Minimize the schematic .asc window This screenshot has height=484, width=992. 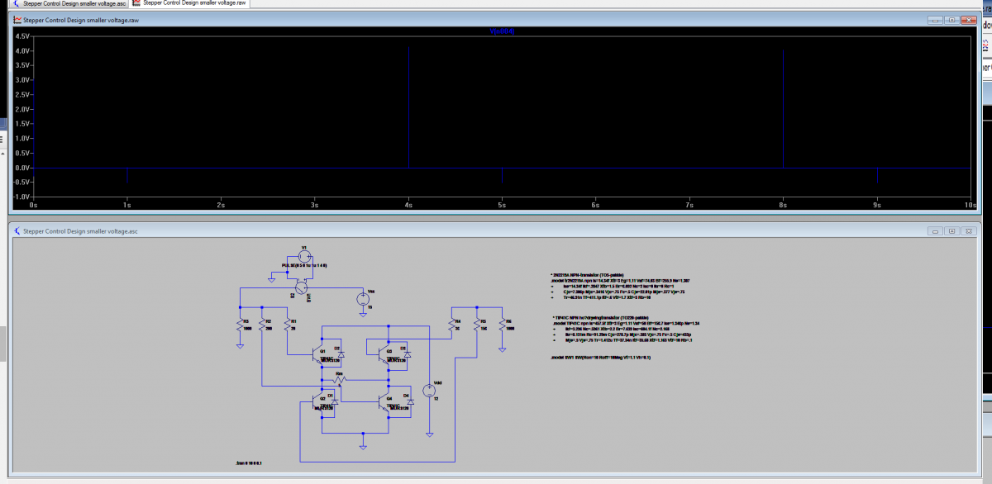(x=934, y=231)
